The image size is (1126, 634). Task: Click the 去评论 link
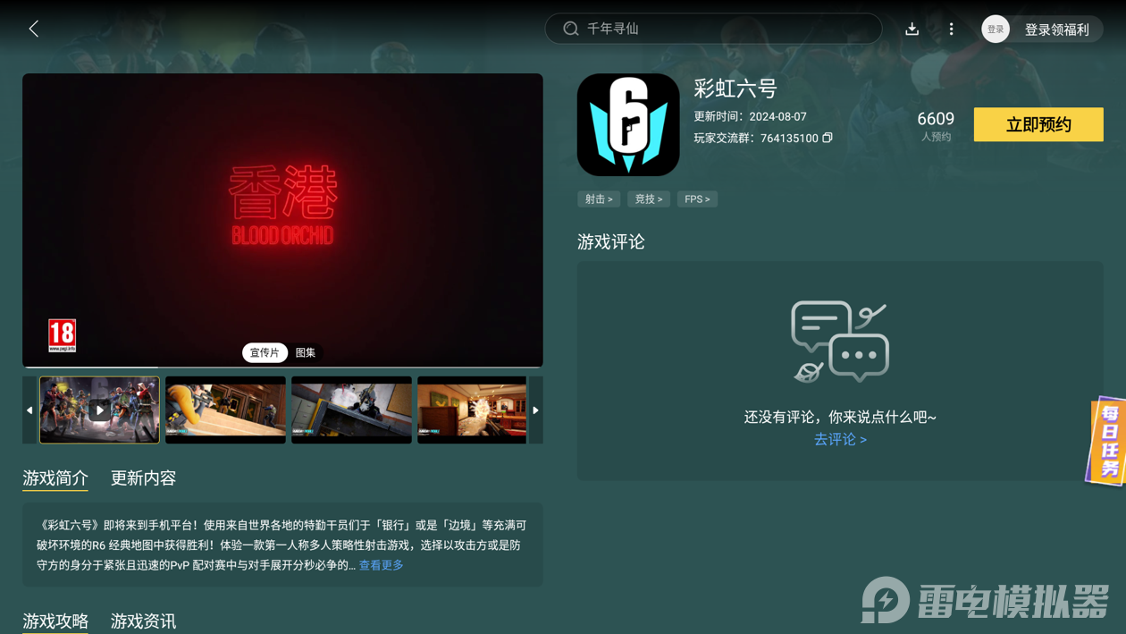[x=840, y=439]
